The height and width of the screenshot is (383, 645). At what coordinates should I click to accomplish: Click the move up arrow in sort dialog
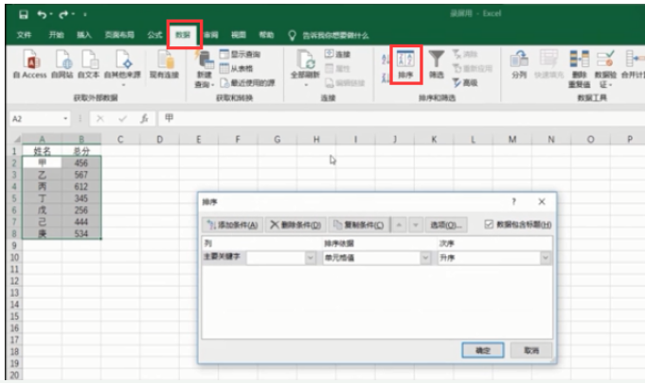pos(399,225)
